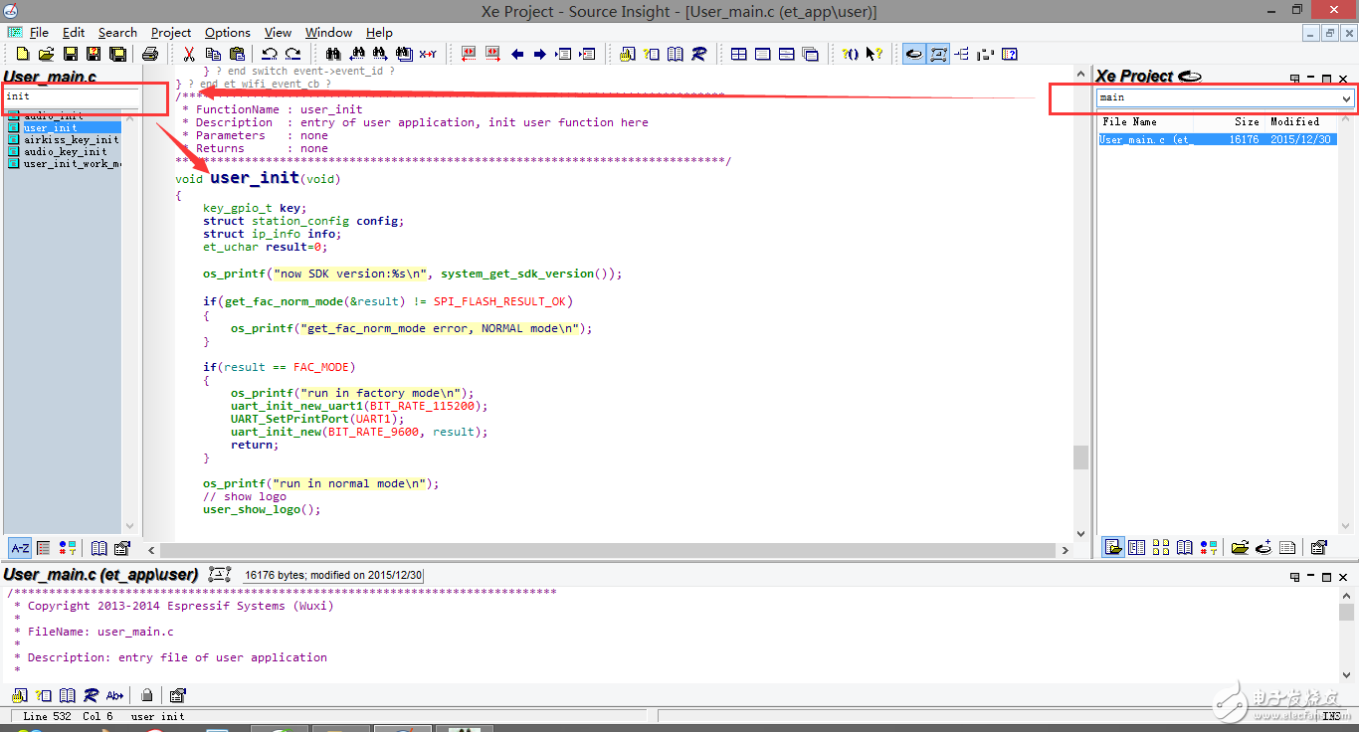Select User_main.c in project file list
This screenshot has height=732, width=1359.
[1217, 139]
